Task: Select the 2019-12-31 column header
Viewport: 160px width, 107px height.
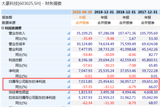Action: click(104, 12)
